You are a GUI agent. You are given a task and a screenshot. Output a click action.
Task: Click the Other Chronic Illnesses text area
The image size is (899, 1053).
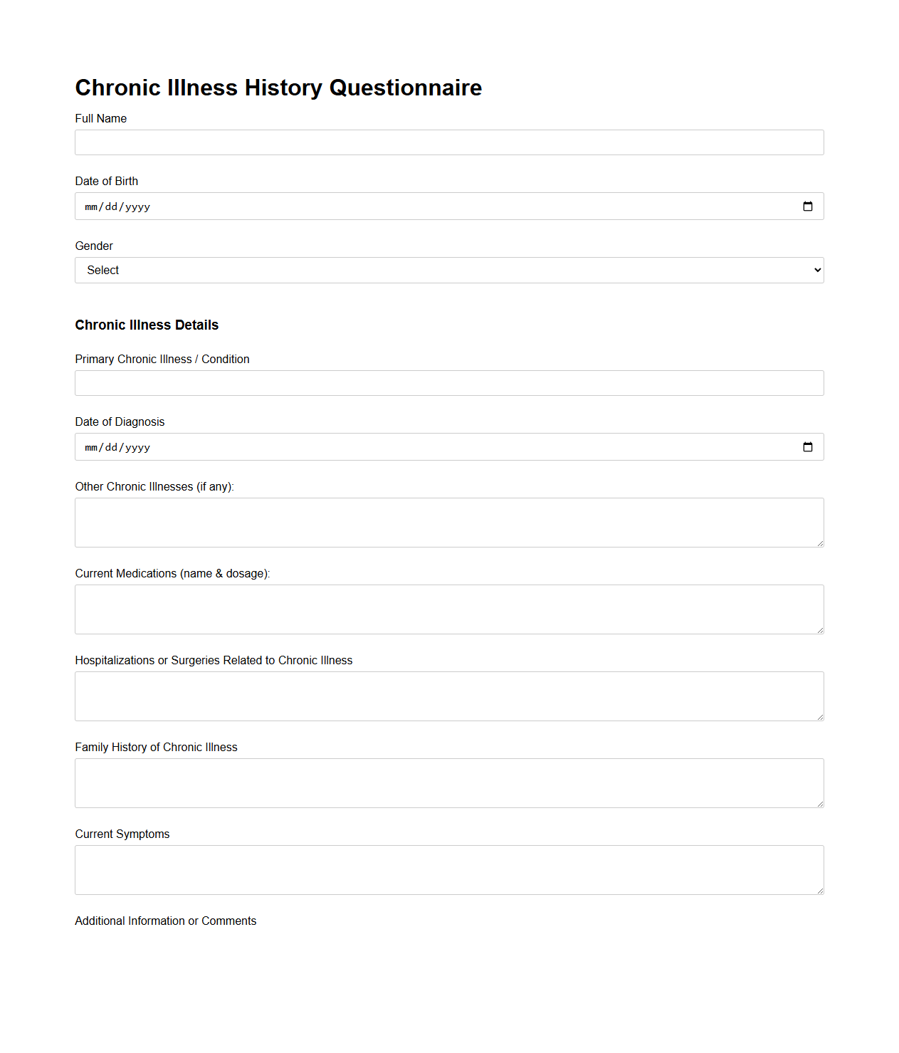449,522
